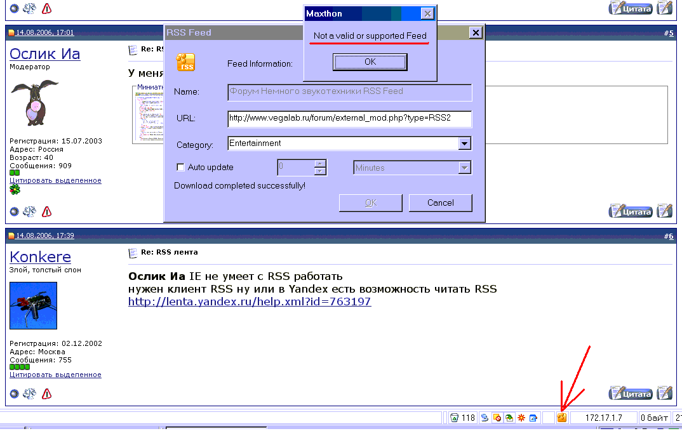Click the ICQ flower icon under Ослик Иа
Image resolution: width=682 pixels, height=431 pixels.
15,189
